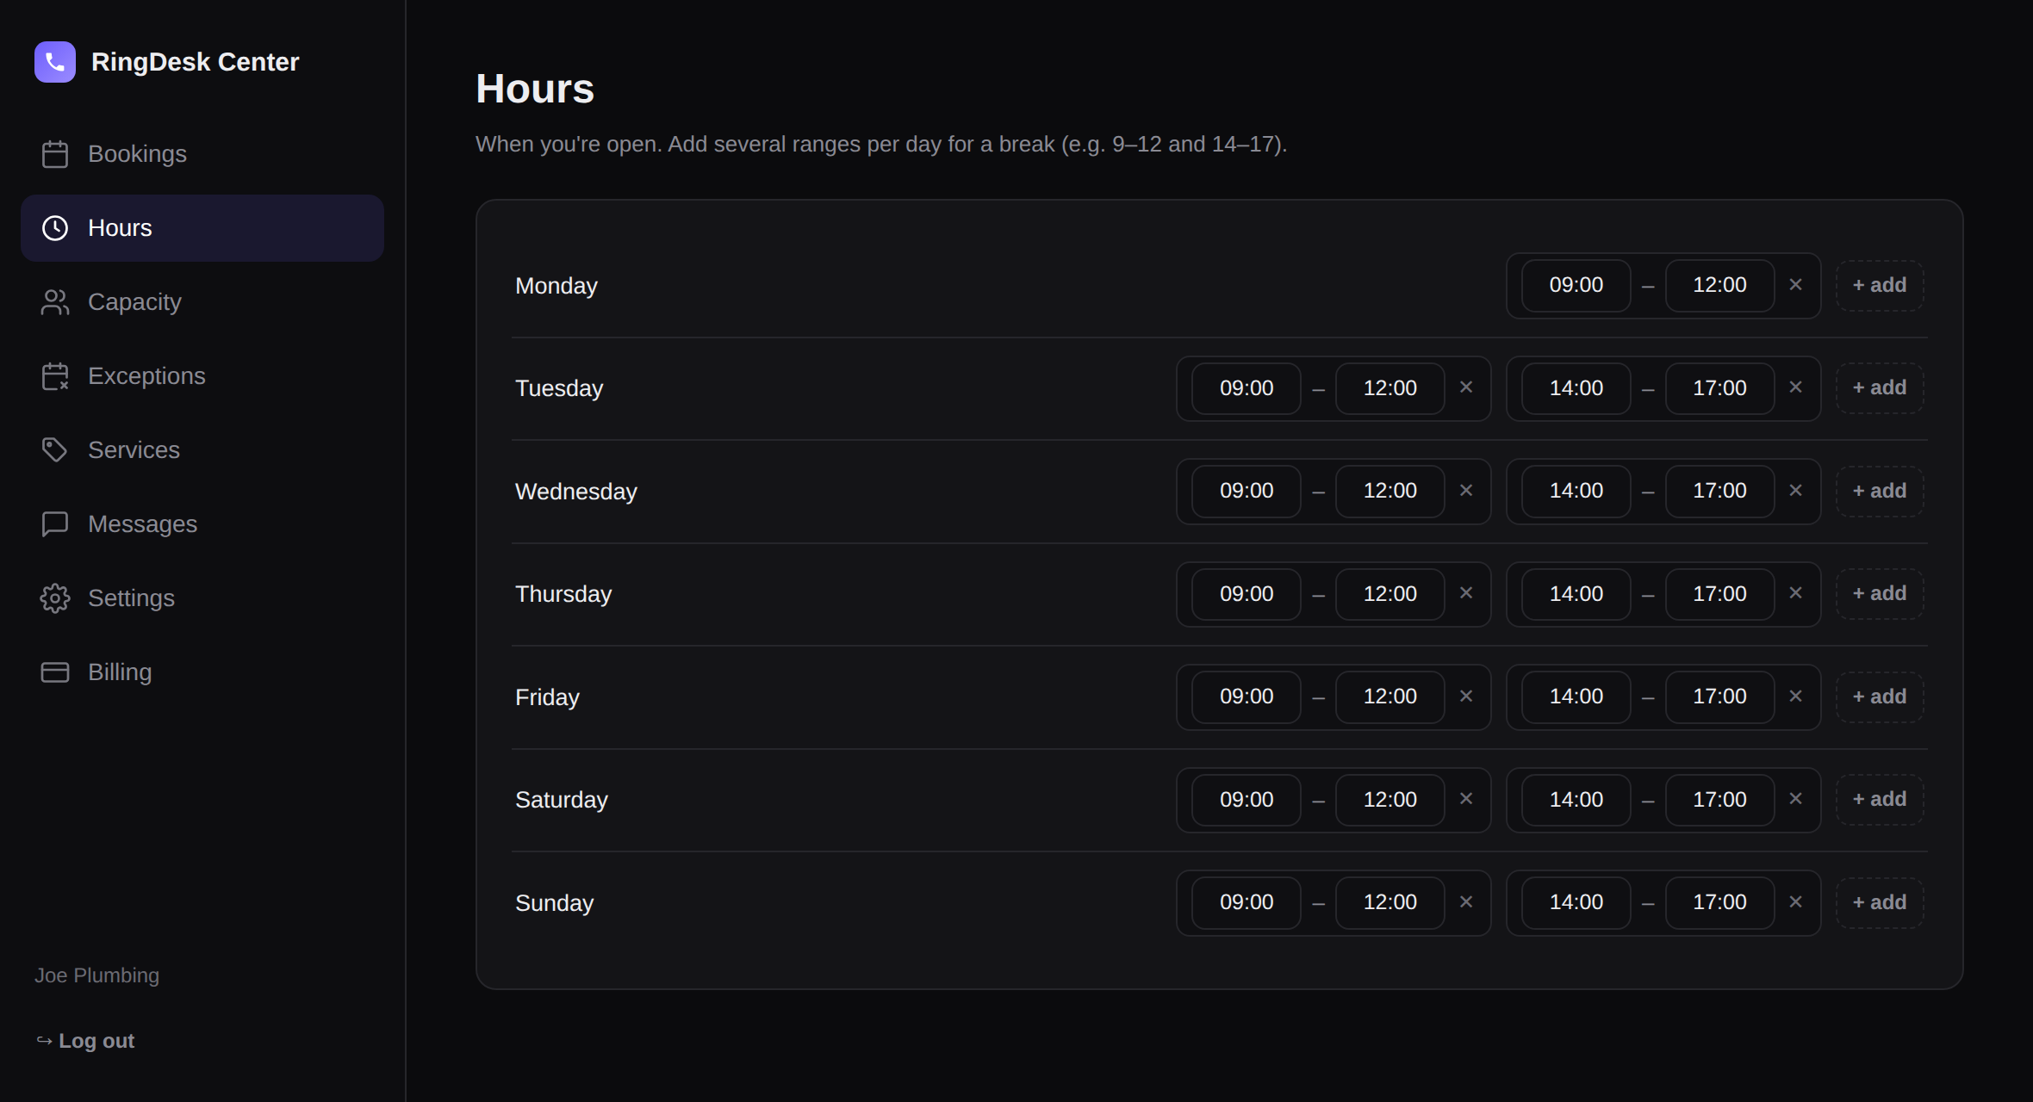Click the Settings gear icon
The width and height of the screenshot is (2033, 1102).
[55, 598]
